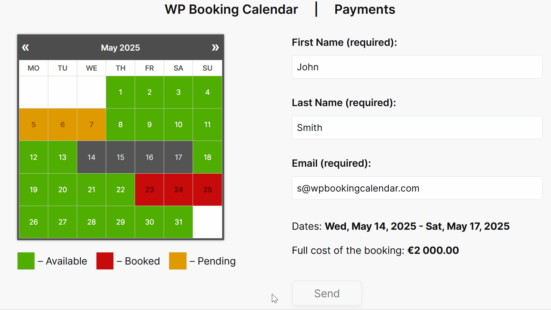551x310 pixels.
Task: Click the red Booked legend swatch
Action: 105,261
